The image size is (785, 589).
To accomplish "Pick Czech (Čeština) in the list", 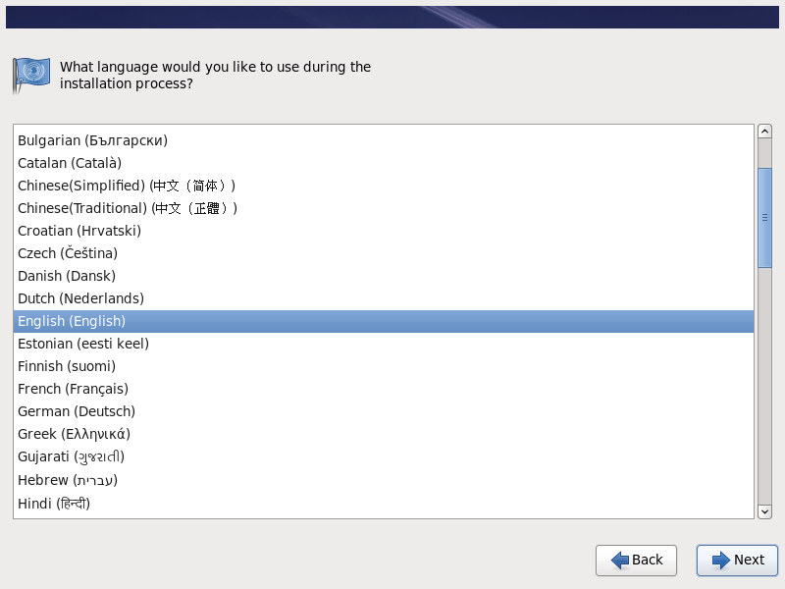I will (68, 253).
